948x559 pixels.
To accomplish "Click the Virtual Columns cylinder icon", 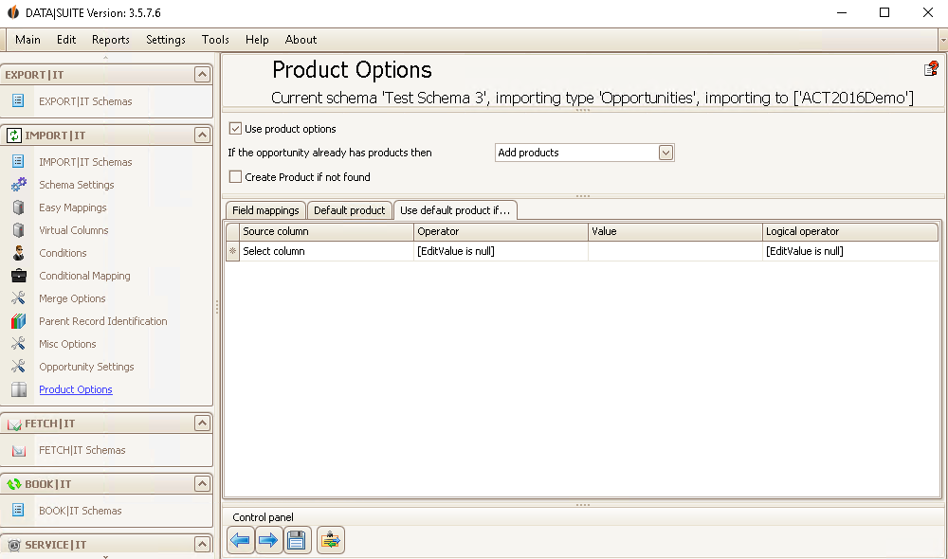I will 19,230.
